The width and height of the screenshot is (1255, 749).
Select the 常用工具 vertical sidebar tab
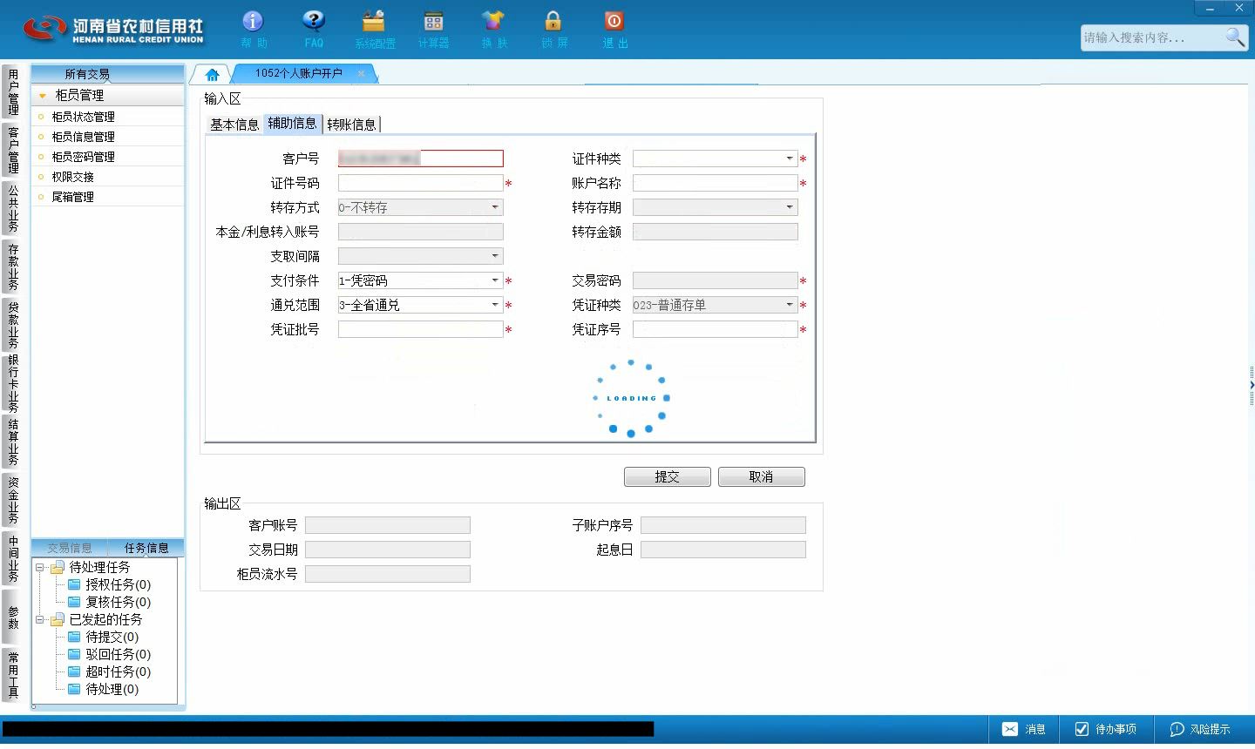12,675
